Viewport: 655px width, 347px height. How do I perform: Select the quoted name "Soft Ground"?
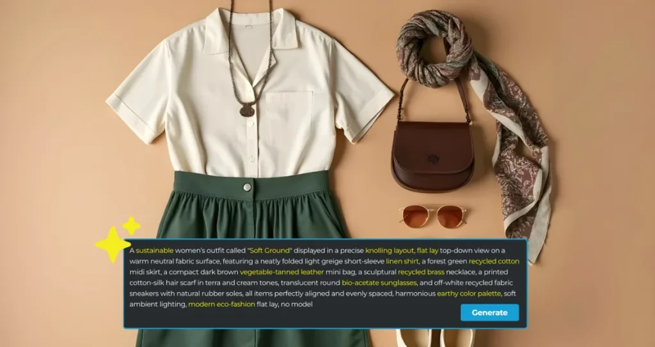coord(269,251)
